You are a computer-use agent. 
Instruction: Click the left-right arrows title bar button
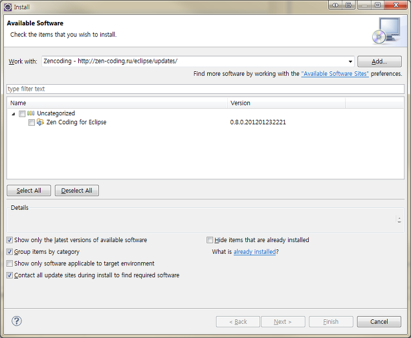pyautogui.click(x=335, y=5)
